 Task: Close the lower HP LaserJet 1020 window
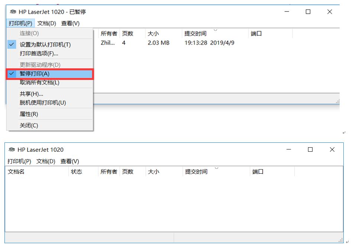click(x=332, y=149)
